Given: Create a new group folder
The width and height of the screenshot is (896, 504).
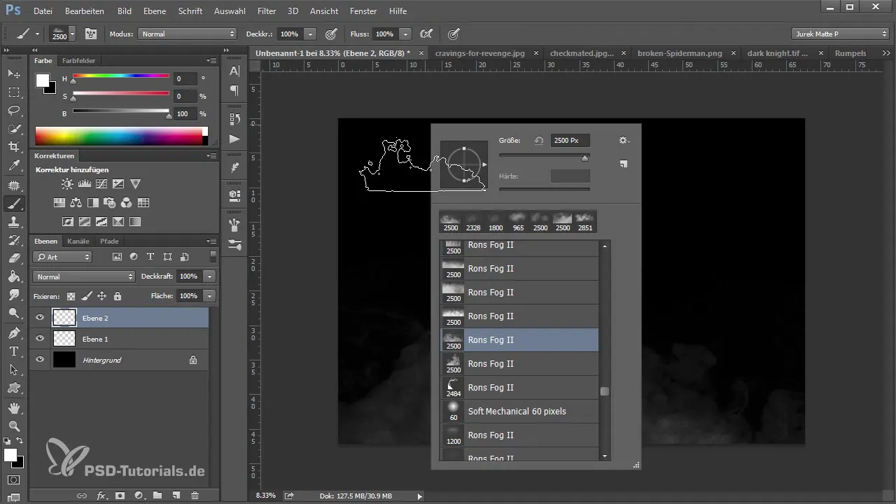Looking at the screenshot, I should [x=157, y=496].
